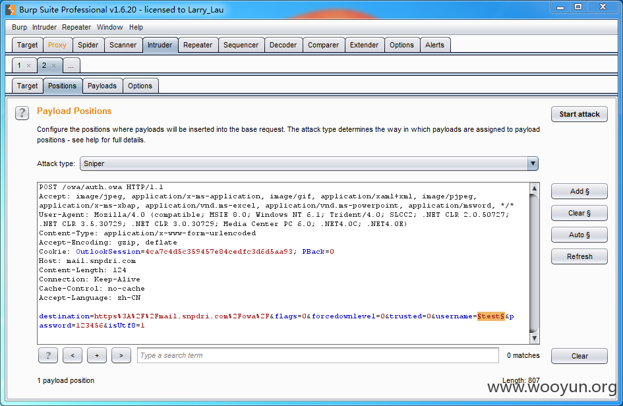Click the 'POST /owa/auth.owa HTTP/1.1' request line

(x=101, y=187)
